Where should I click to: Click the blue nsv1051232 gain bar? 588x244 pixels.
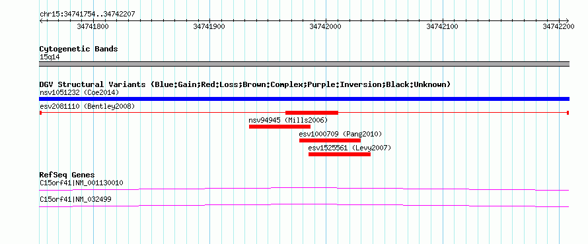click(x=304, y=99)
